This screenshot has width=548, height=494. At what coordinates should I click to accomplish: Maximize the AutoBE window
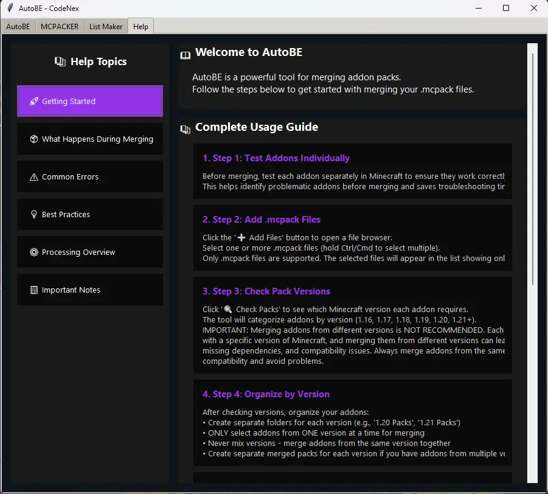506,9
